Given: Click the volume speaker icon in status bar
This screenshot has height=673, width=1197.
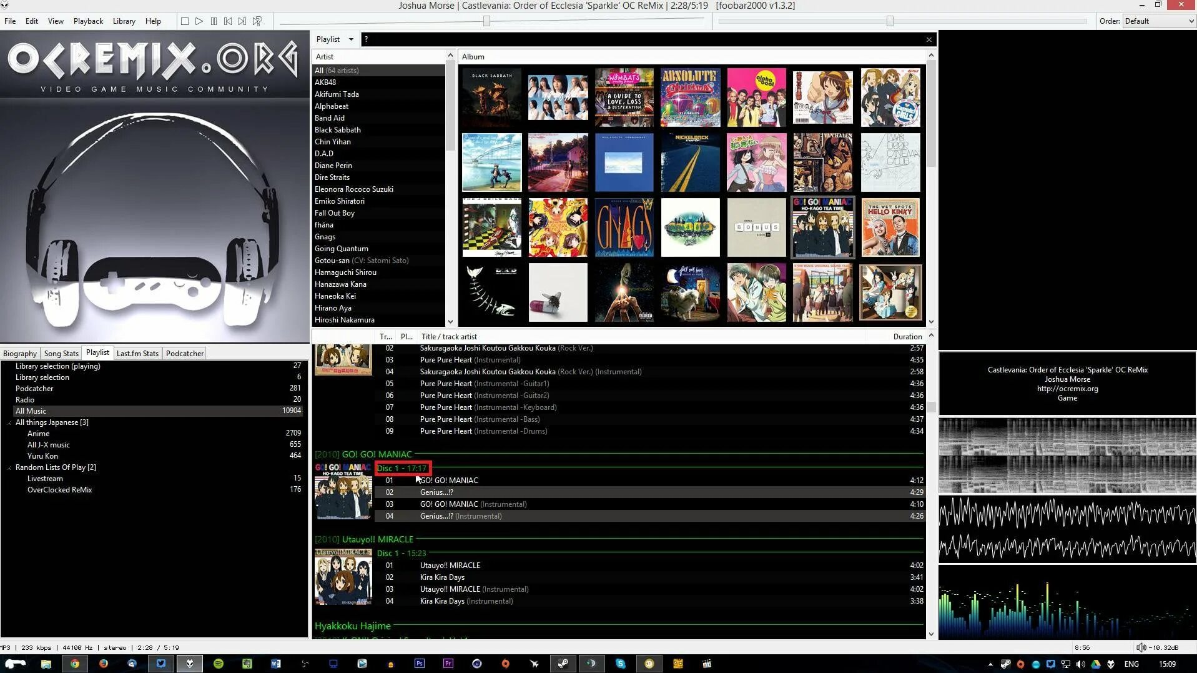Looking at the screenshot, I should [x=1141, y=647].
